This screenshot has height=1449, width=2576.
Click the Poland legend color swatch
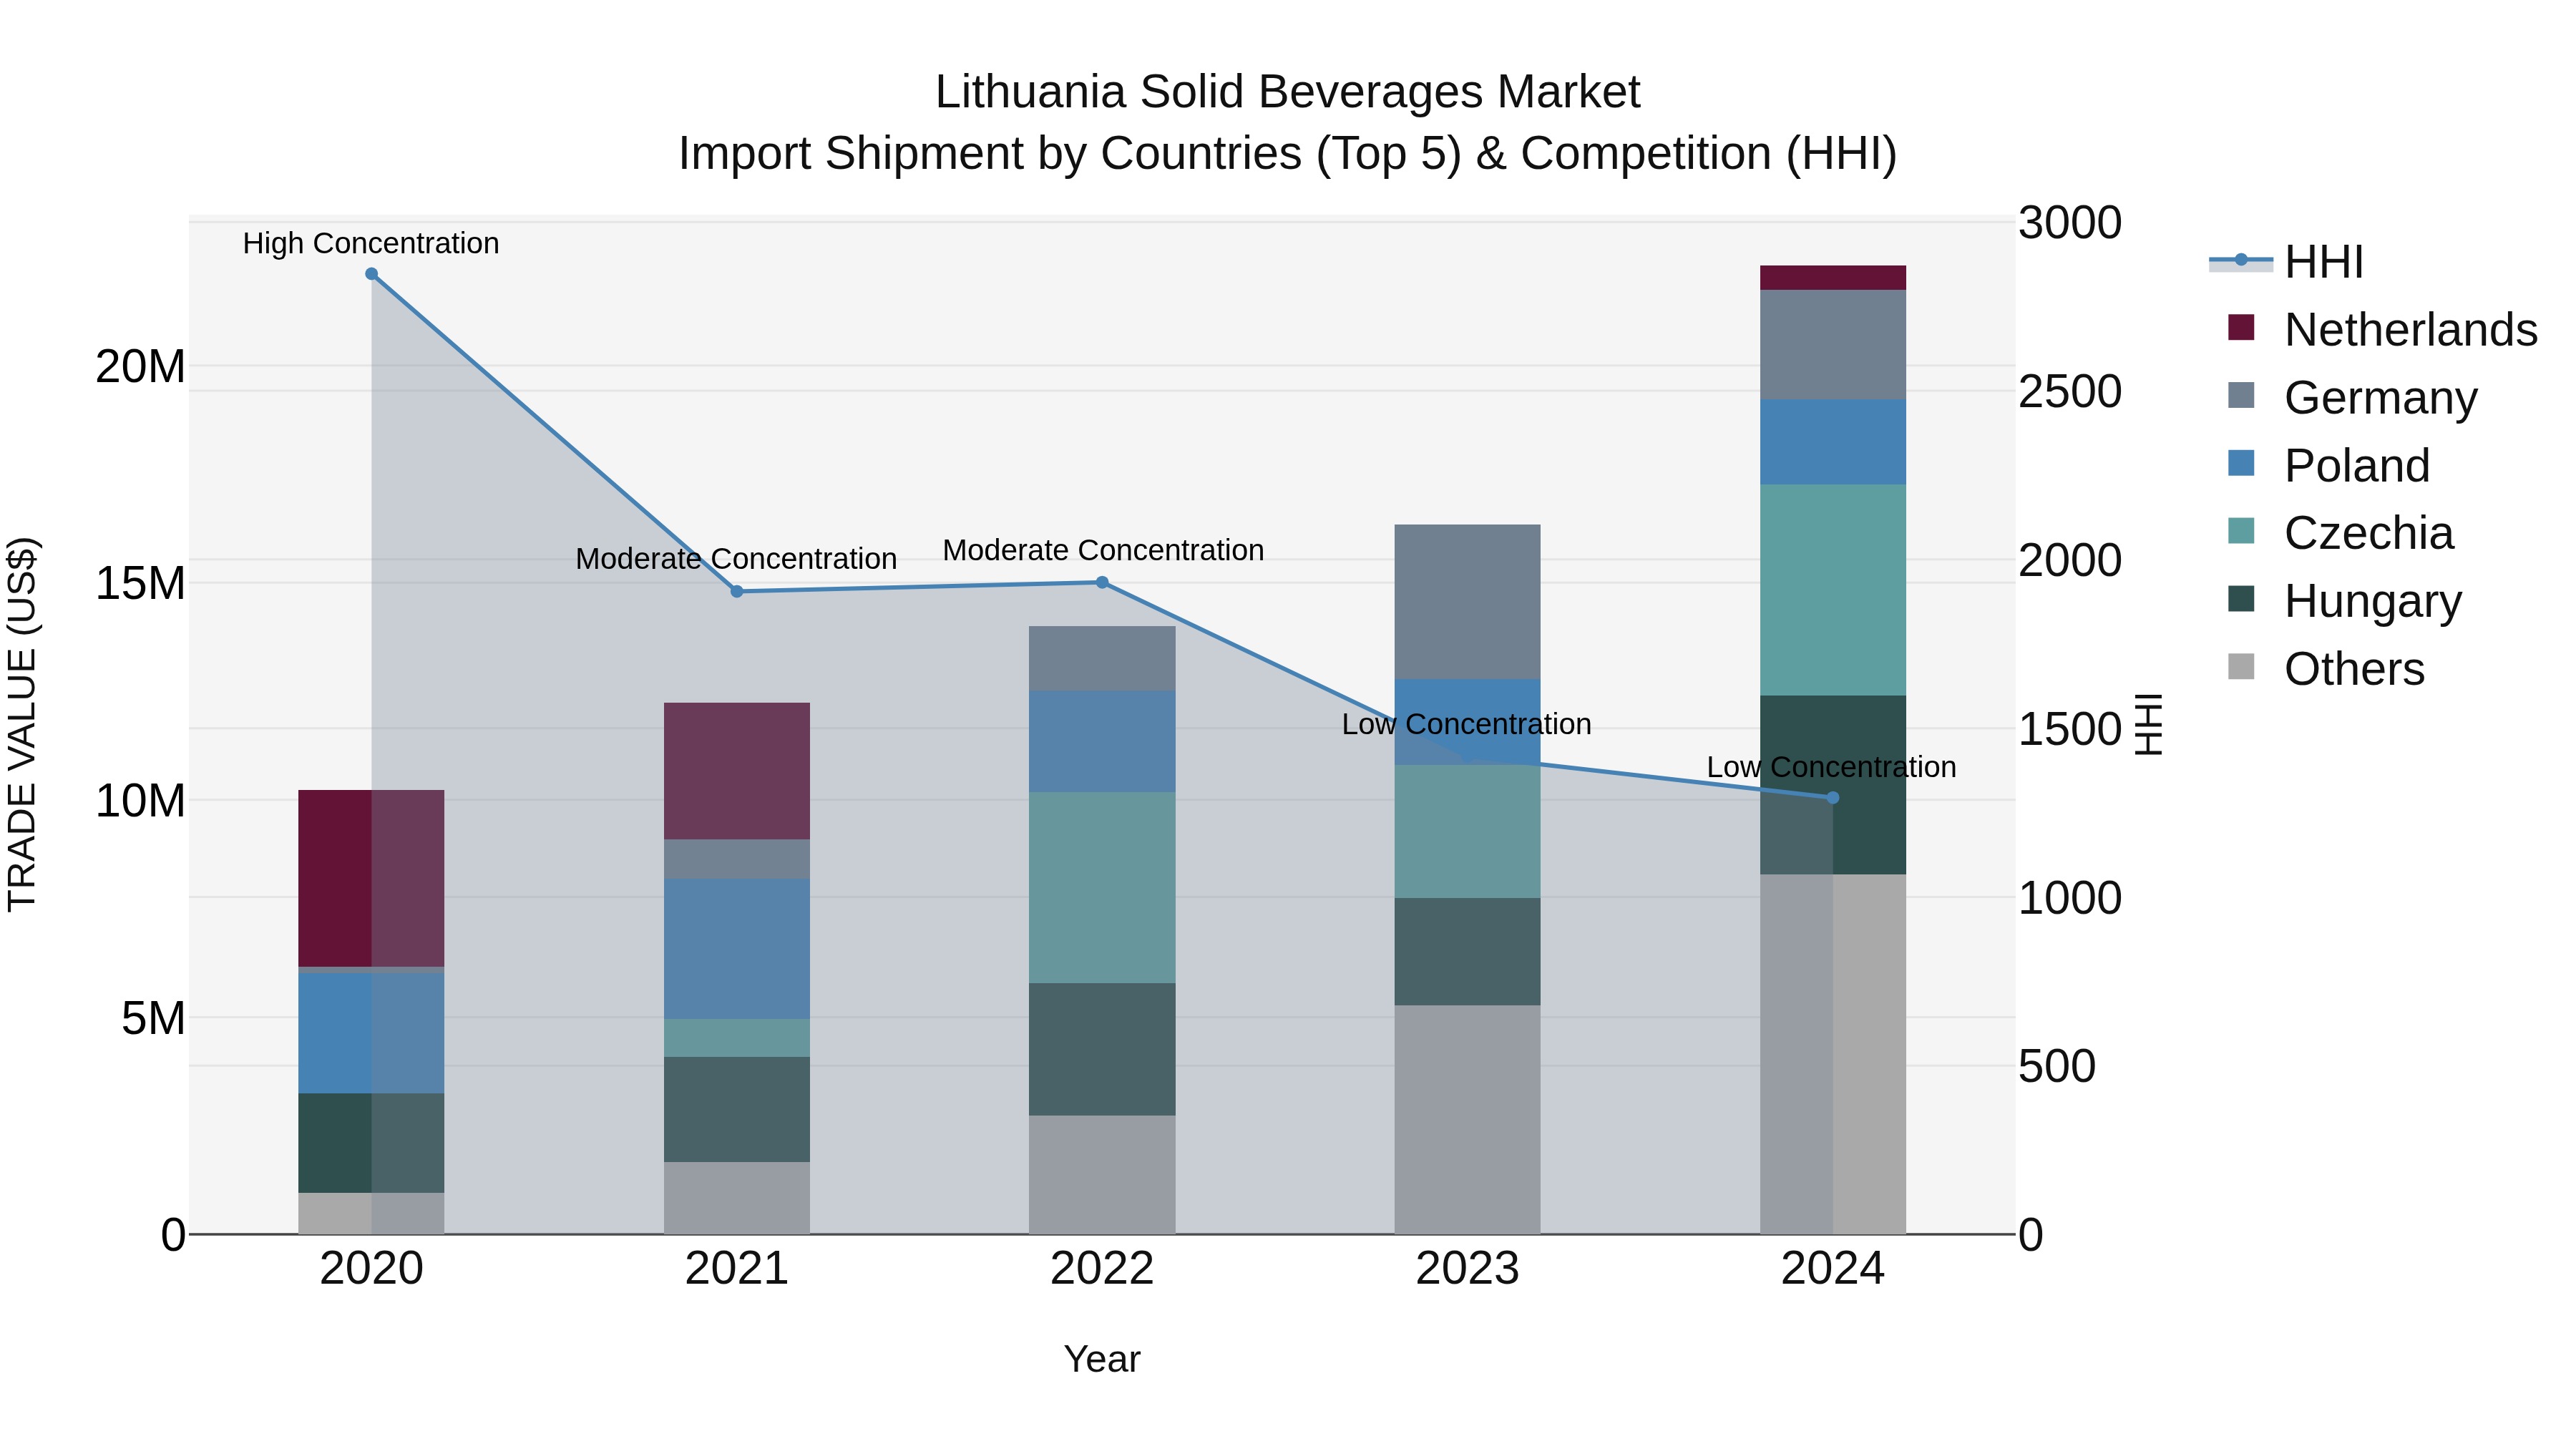tap(2241, 464)
